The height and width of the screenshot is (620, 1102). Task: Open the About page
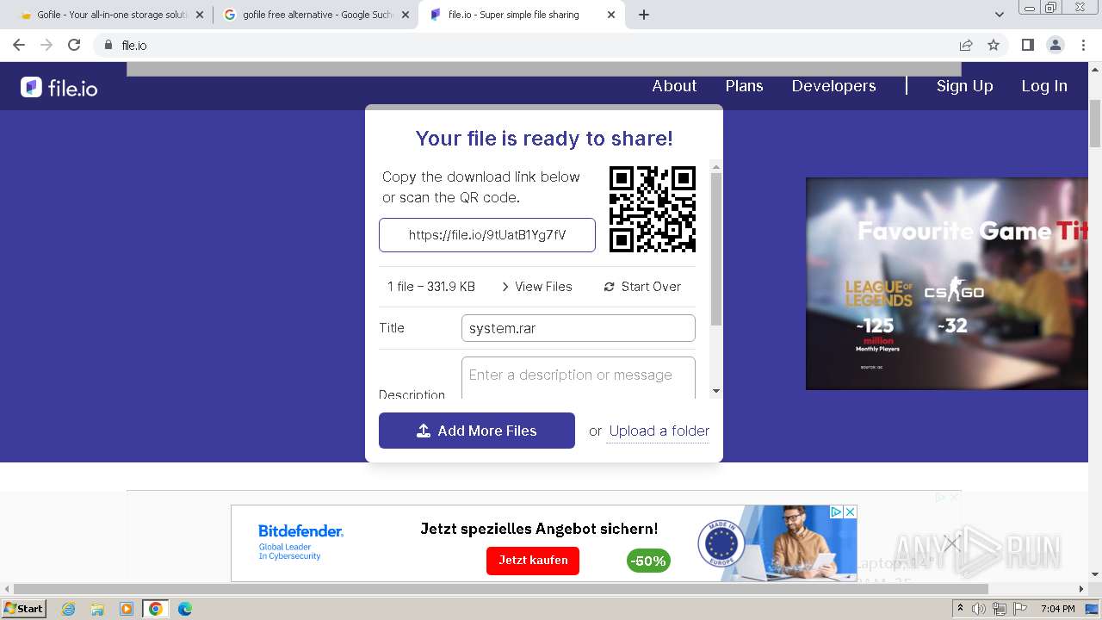(x=674, y=86)
